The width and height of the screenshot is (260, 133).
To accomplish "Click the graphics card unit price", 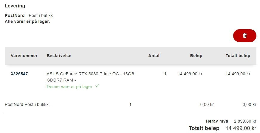I will pos(190,74).
